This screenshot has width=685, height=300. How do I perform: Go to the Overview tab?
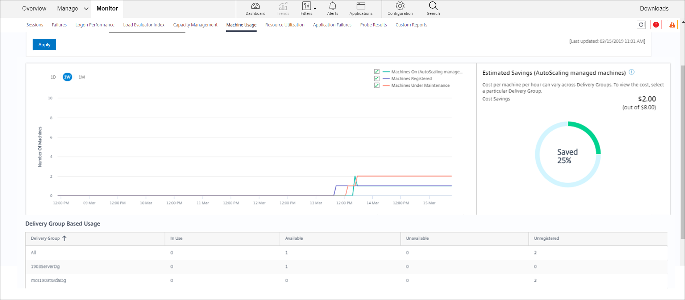[x=34, y=8]
